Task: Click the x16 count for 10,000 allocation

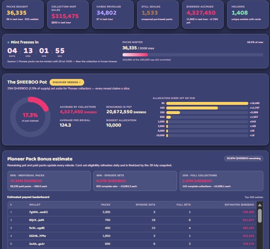Action: coord(252,135)
